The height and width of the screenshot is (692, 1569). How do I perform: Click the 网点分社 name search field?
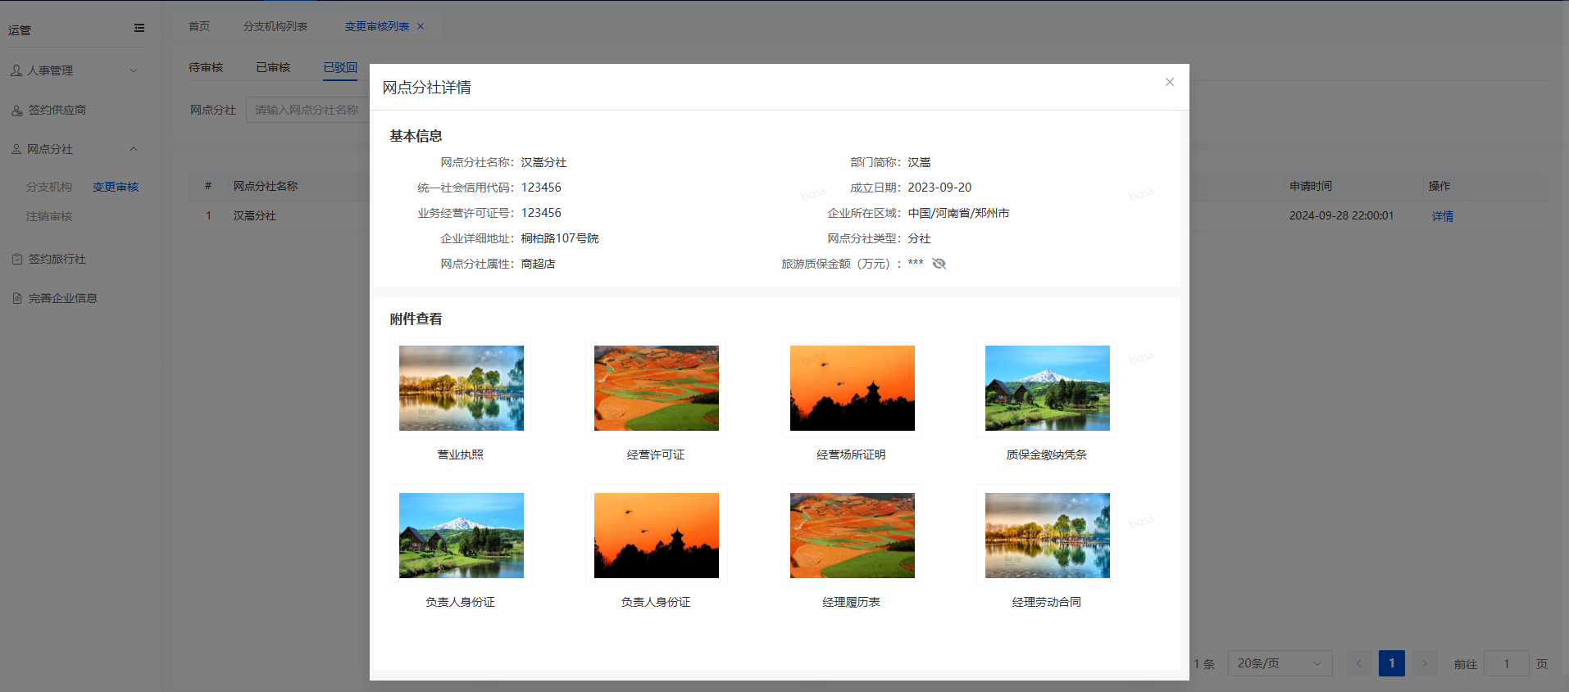(307, 110)
